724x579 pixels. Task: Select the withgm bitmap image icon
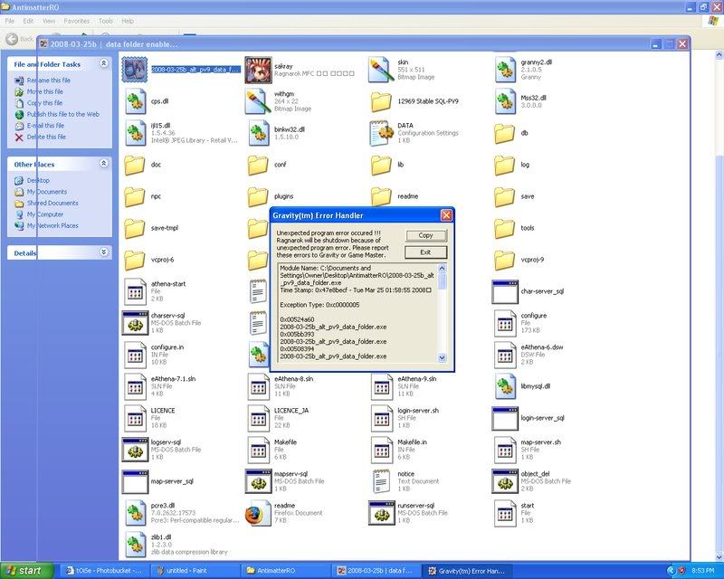(258, 100)
